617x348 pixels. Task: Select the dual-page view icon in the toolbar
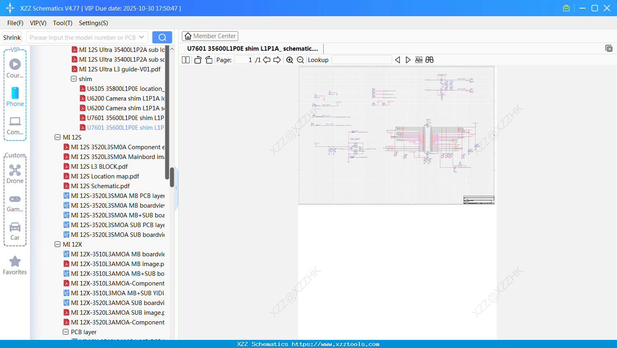pos(185,60)
